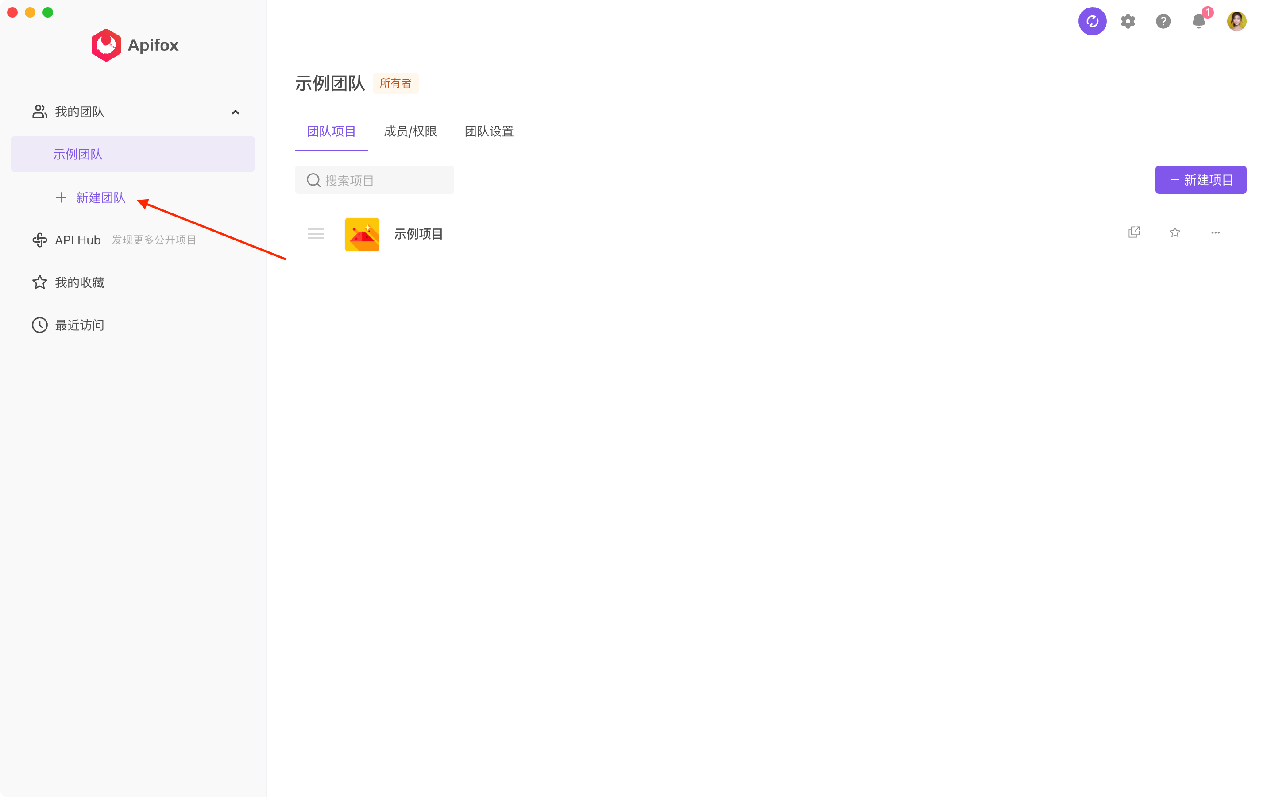
Task: Open the notifications bell icon
Action: click(1198, 21)
